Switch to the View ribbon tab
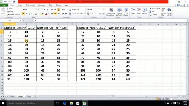 pyautogui.click(x=66, y=5)
